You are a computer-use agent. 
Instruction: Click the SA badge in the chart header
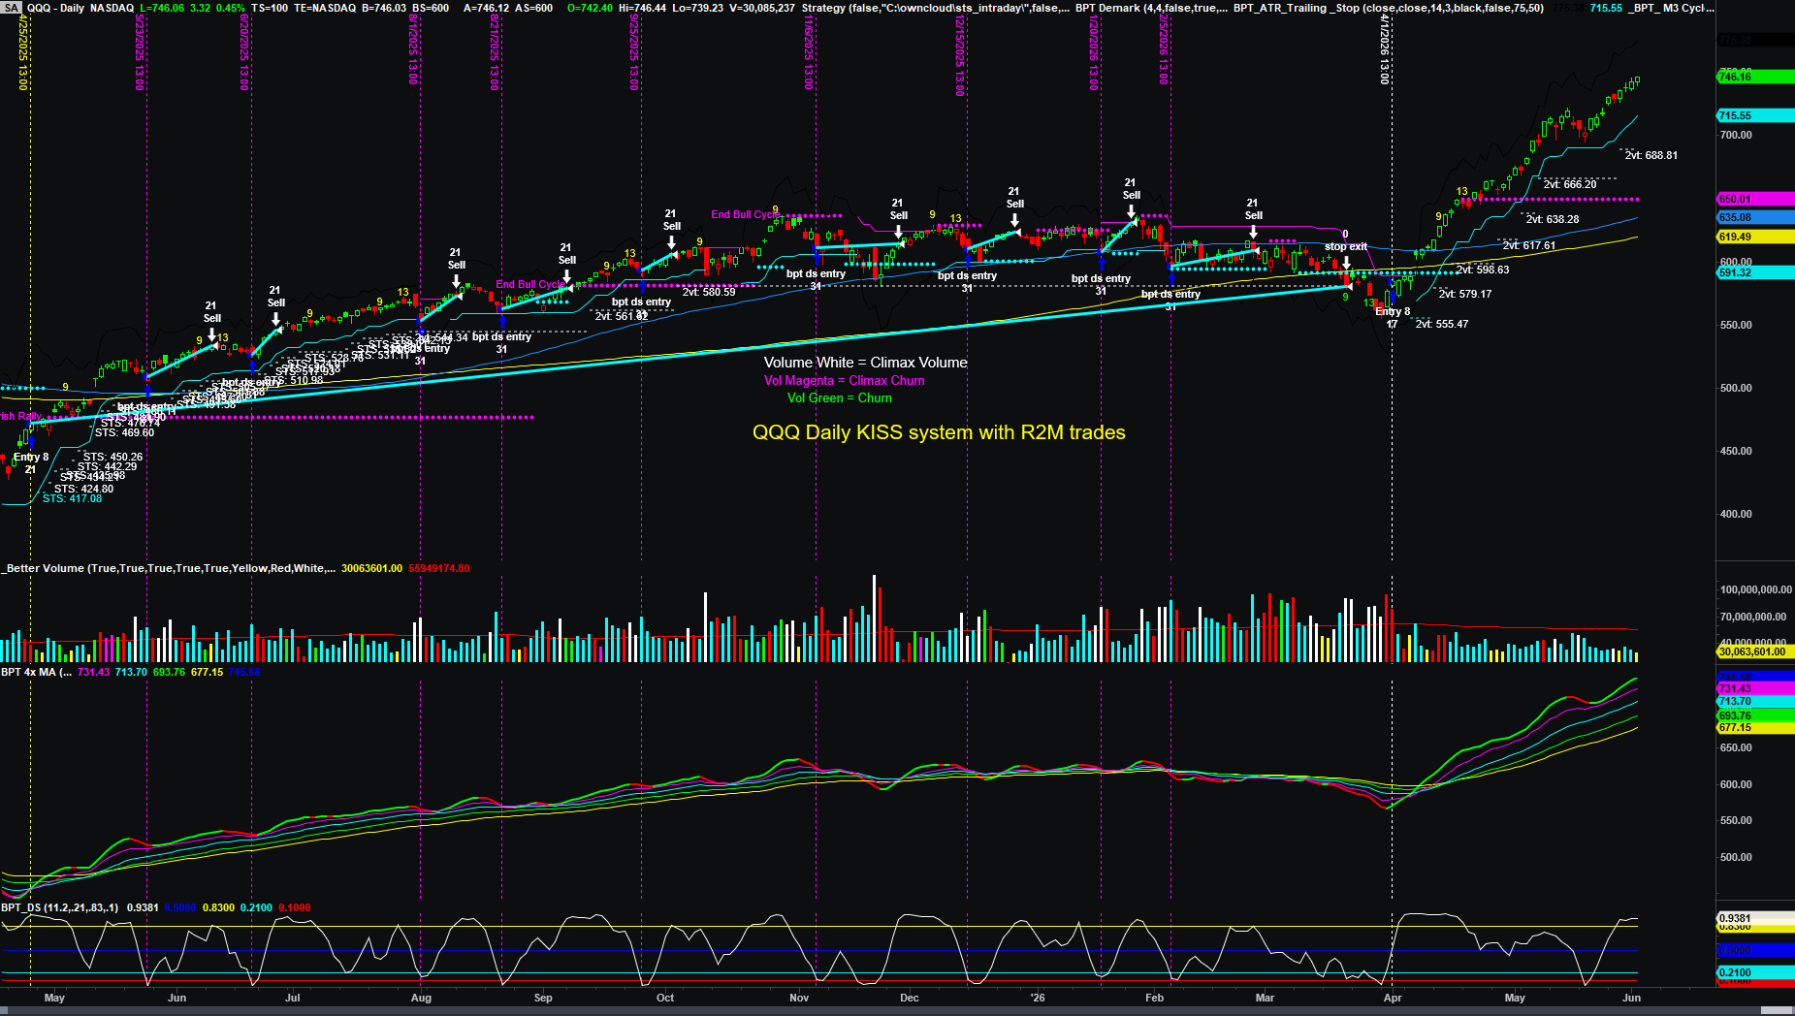point(11,8)
